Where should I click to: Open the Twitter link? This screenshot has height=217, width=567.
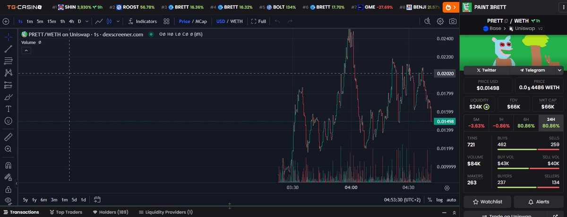486,70
